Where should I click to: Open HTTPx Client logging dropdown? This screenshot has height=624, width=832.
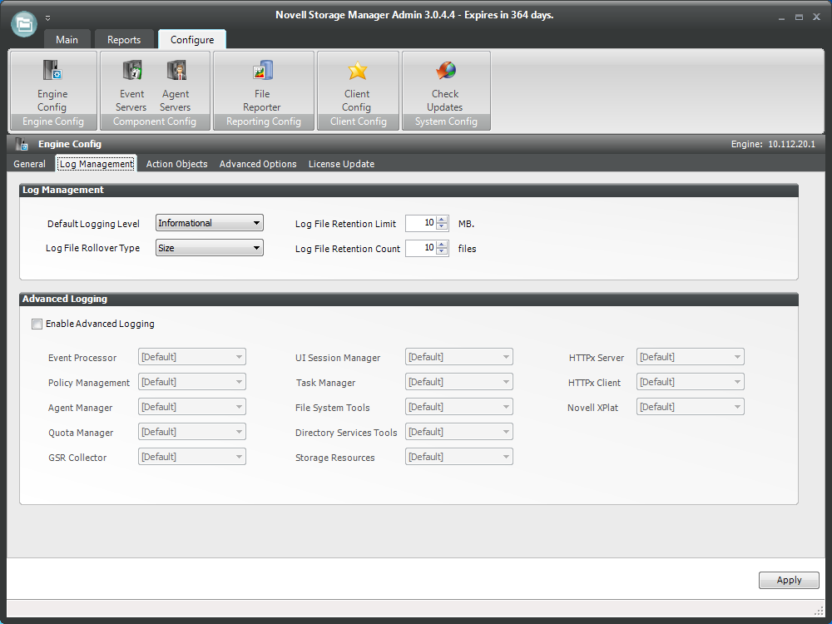(691, 382)
